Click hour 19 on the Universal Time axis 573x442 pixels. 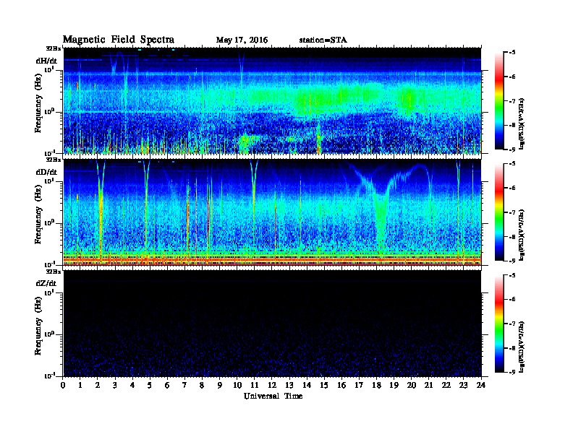(394, 386)
